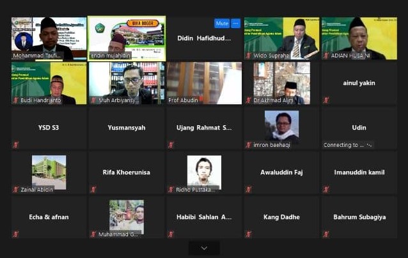Image resolution: width=408 pixels, height=258 pixels.
Task: Click muted mic icon on ainul yakin tile
Action: (326, 100)
